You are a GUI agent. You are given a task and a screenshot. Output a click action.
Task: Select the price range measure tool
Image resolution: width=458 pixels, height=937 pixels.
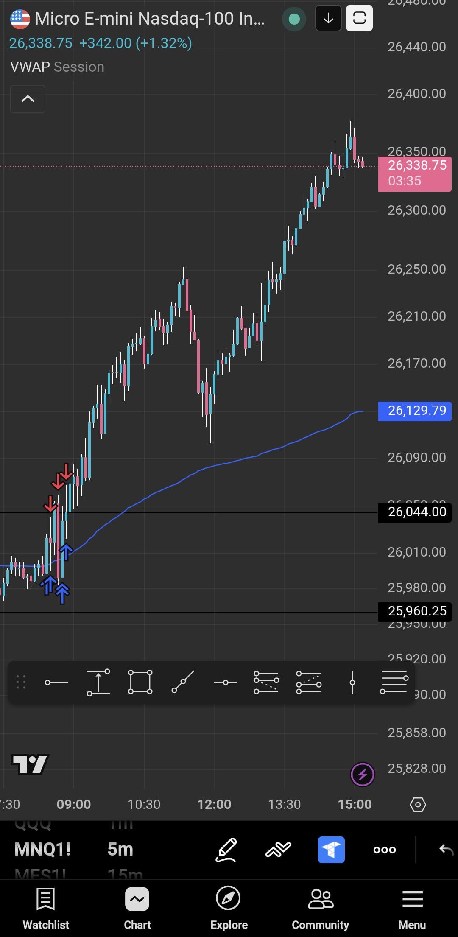(98, 682)
